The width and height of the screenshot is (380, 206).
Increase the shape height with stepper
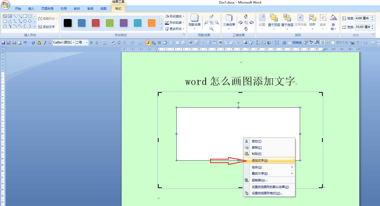372,17
